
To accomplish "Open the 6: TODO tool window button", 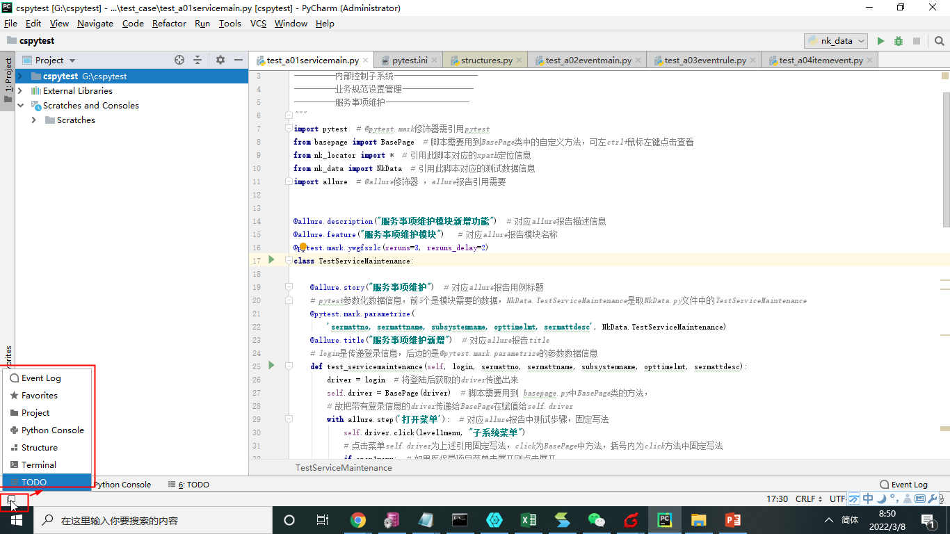I will click(x=188, y=485).
